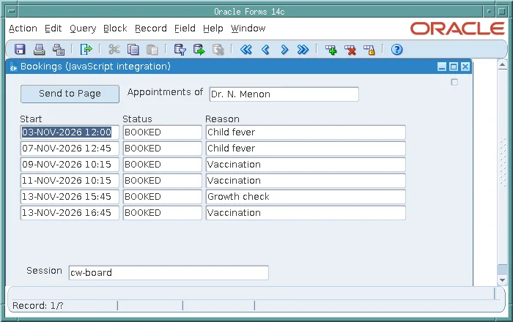Open the Window menu

(x=248, y=29)
